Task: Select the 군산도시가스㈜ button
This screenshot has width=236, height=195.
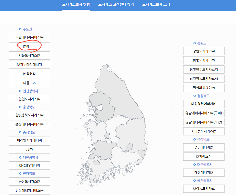Action: click(29, 182)
